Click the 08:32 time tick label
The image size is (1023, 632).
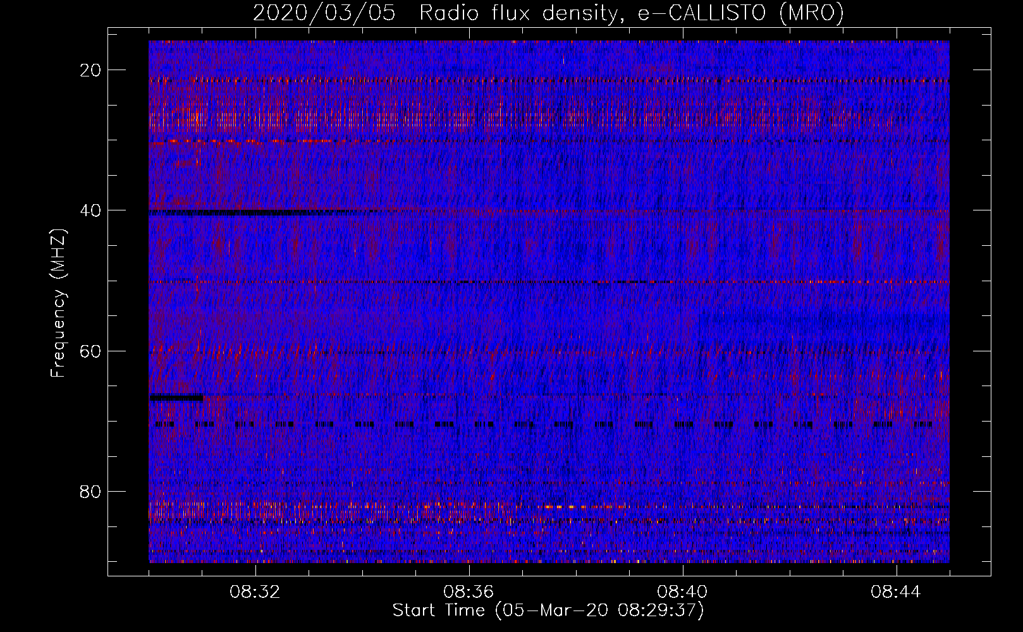255,592
